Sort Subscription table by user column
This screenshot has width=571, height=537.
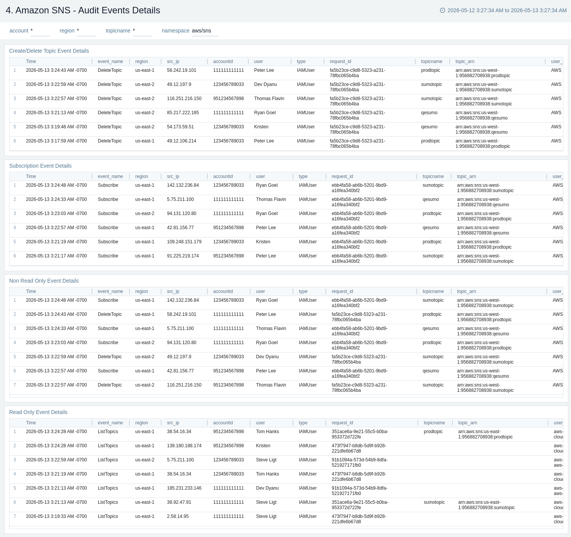pyautogui.click(x=261, y=176)
